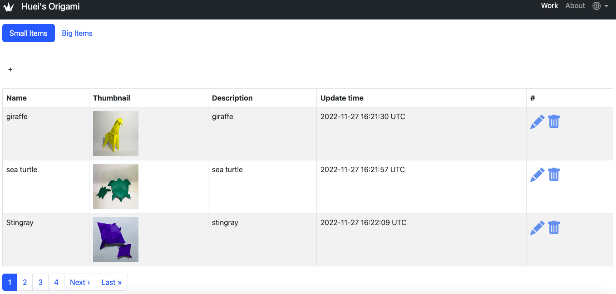Click timestamp 2022-11-27 16:22:09 UTC
This screenshot has height=294, width=616.
(363, 222)
